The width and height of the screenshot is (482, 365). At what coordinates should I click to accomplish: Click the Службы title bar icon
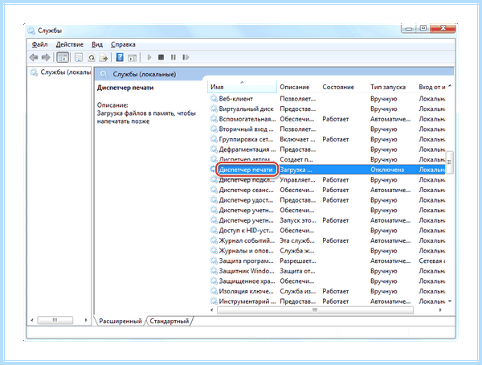pyautogui.click(x=31, y=31)
